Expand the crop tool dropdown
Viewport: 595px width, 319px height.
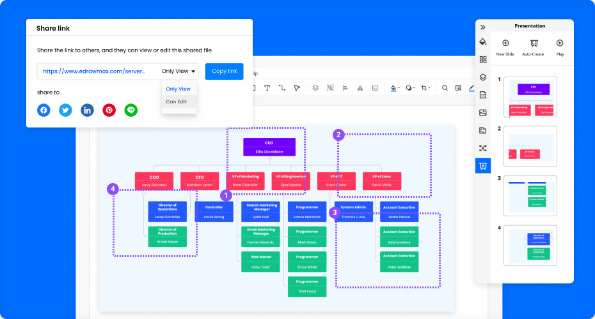click(430, 88)
